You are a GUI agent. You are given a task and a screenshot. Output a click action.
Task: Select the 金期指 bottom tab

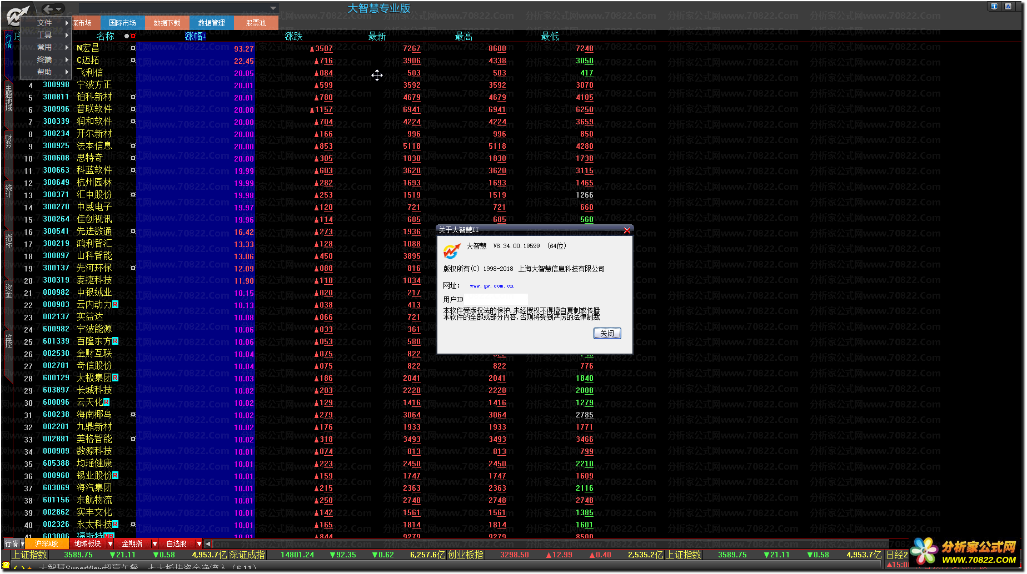tap(132, 544)
